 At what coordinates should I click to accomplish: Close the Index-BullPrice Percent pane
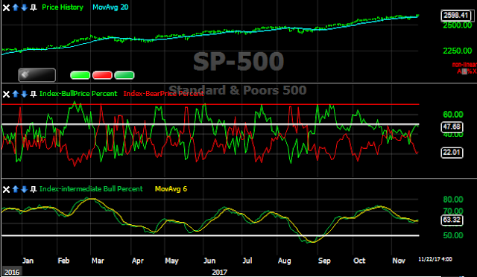[6, 94]
